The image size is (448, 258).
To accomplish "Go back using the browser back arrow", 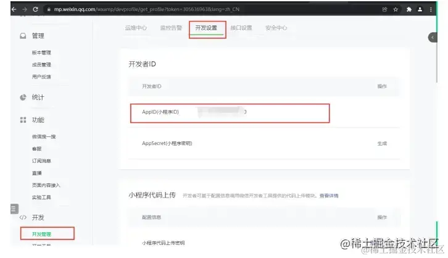I will click(14, 9).
